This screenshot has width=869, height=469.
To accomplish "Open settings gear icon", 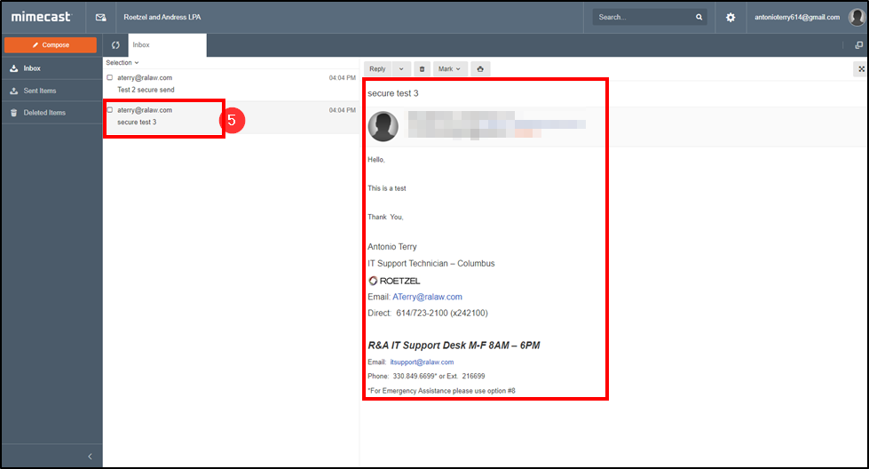I will 731,17.
